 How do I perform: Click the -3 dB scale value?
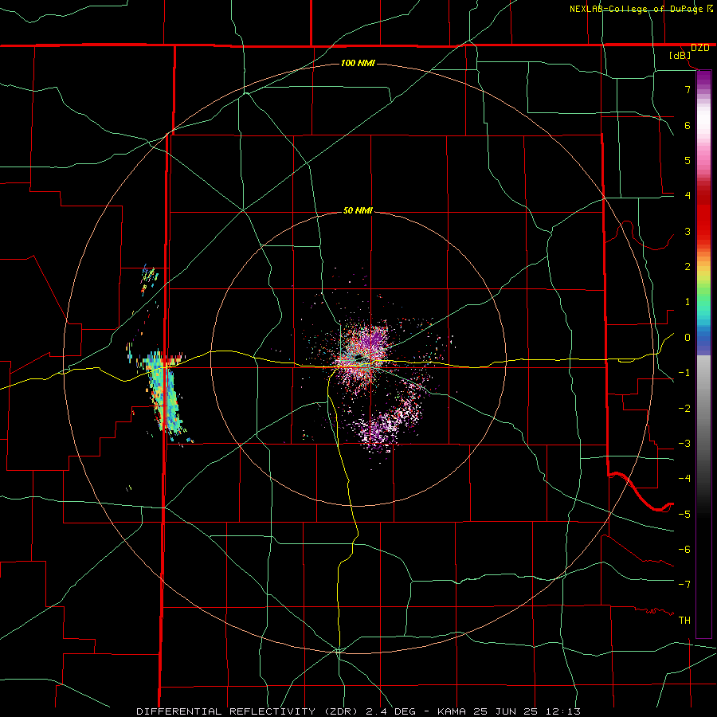pyautogui.click(x=684, y=444)
